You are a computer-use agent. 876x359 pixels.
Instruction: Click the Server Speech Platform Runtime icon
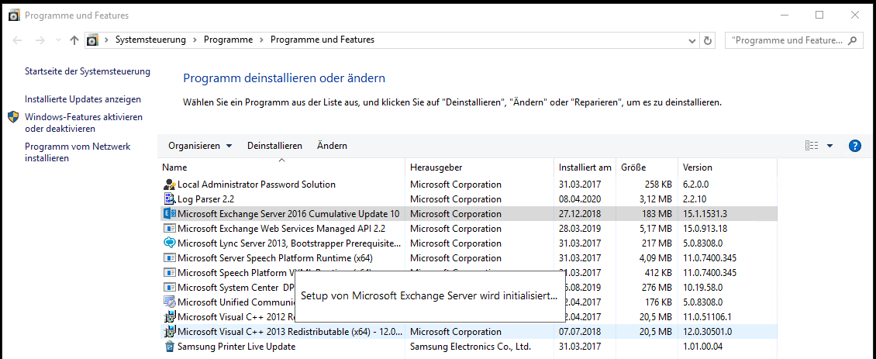(170, 257)
